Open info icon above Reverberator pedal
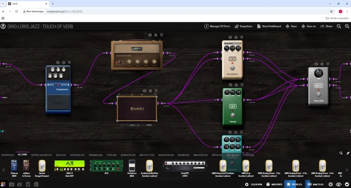Image resolution: width=351 pixels, height=188 pixels. point(230,37)
